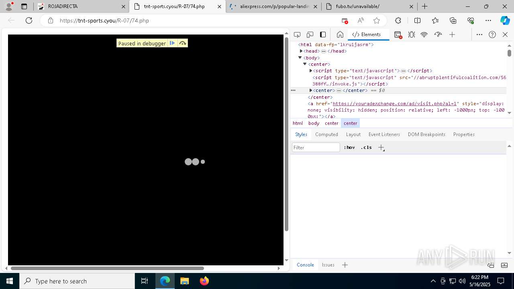Open Browser essentials heart icon
Viewport: 514px width, 289px height.
pyautogui.click(x=471, y=20)
